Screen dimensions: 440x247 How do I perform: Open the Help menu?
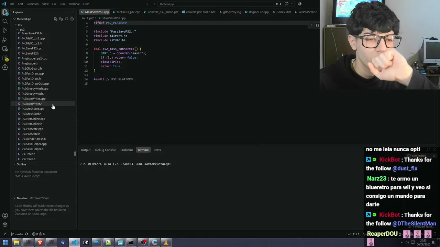(86, 4)
